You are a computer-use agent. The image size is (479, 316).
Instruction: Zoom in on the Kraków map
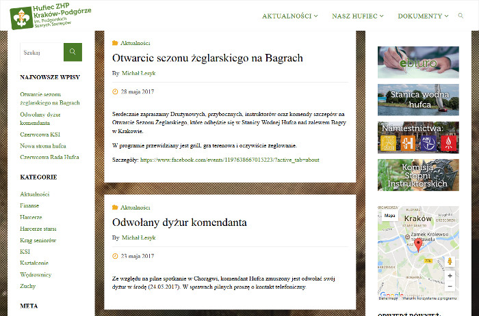coord(450,276)
